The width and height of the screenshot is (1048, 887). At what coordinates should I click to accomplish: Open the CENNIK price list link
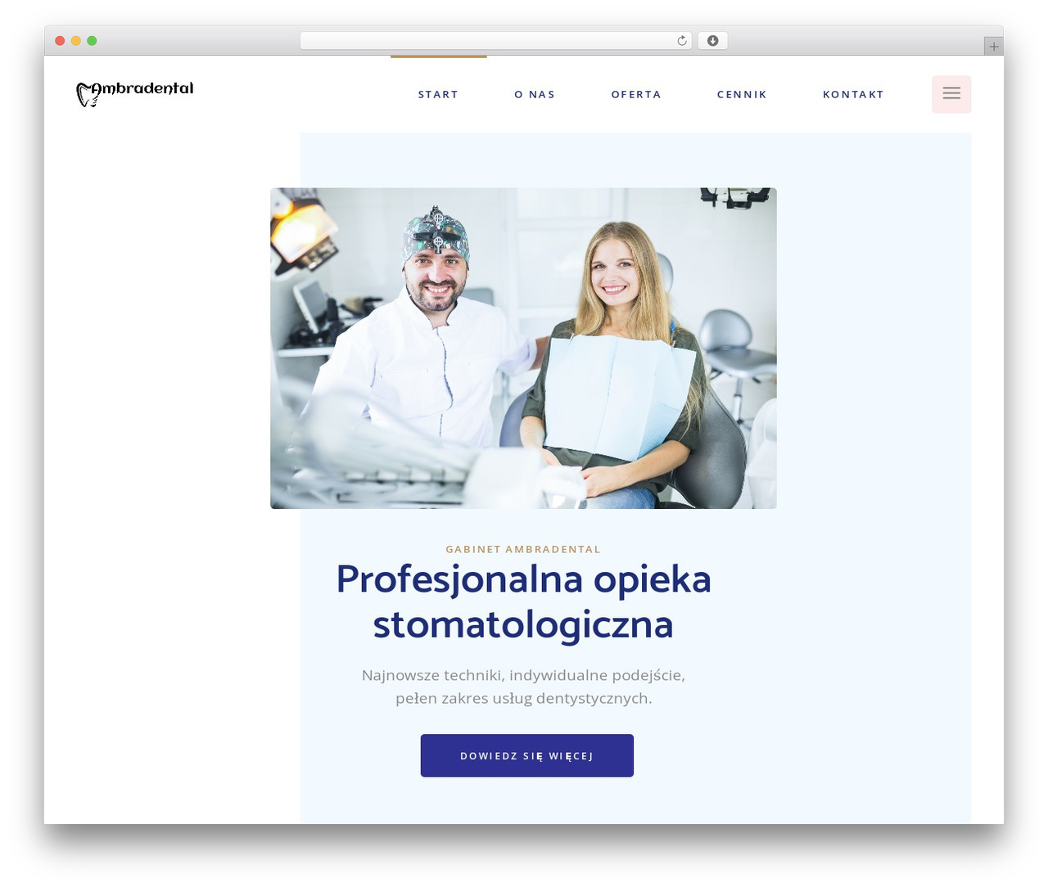(x=742, y=94)
